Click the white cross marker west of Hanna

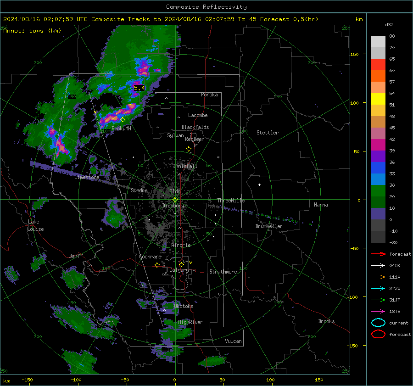click(259, 185)
